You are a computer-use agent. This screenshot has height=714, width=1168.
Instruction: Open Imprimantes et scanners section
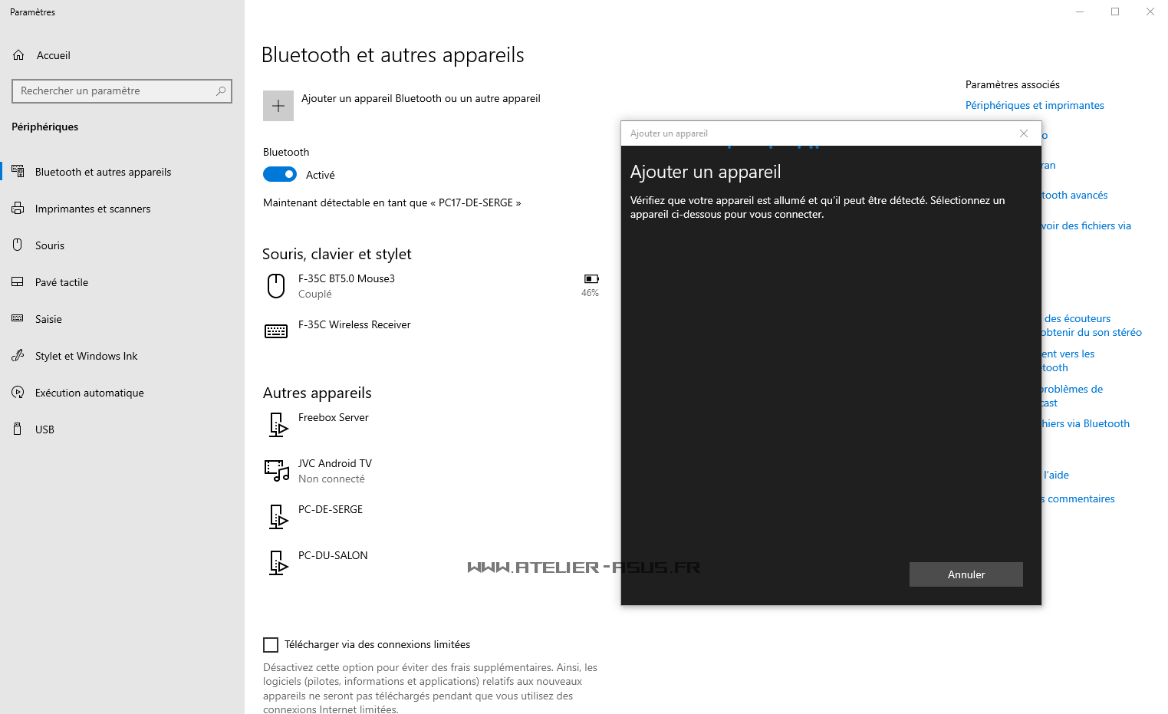[93, 209]
